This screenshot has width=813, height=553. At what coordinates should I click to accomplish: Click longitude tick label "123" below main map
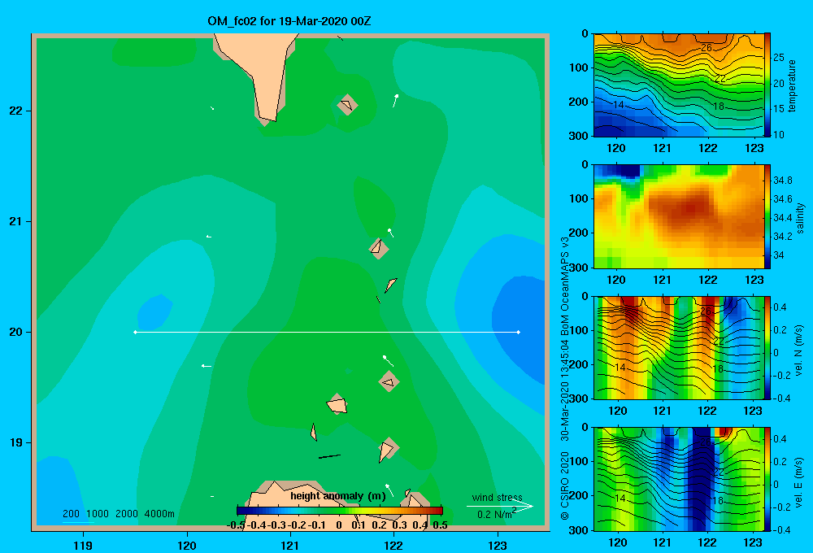(x=498, y=545)
